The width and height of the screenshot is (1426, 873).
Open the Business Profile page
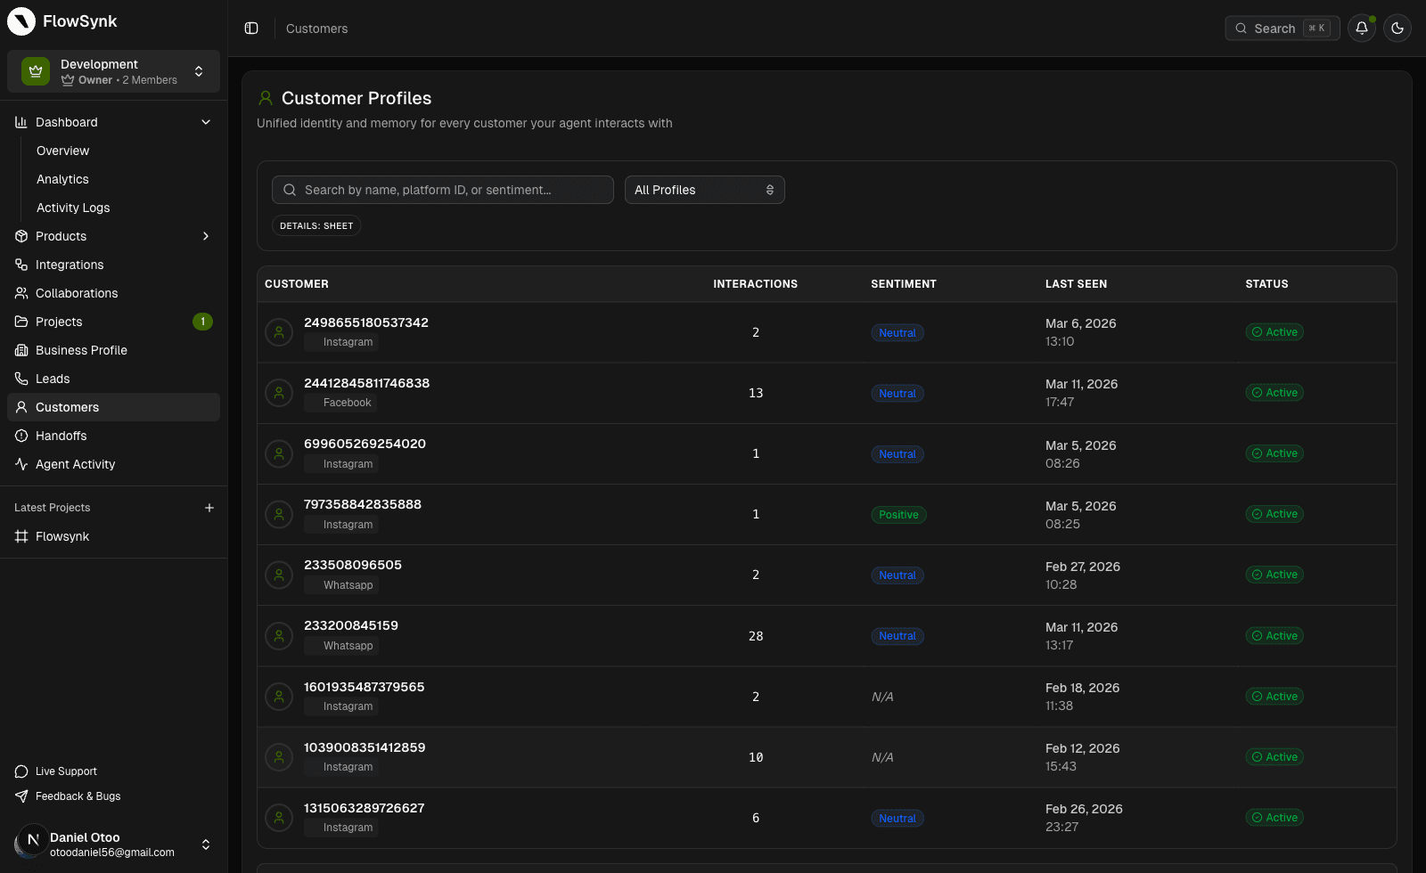(x=81, y=350)
